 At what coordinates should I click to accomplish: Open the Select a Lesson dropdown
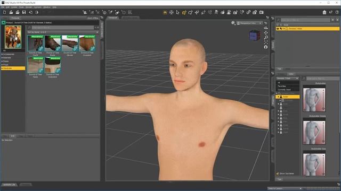(x=285, y=189)
